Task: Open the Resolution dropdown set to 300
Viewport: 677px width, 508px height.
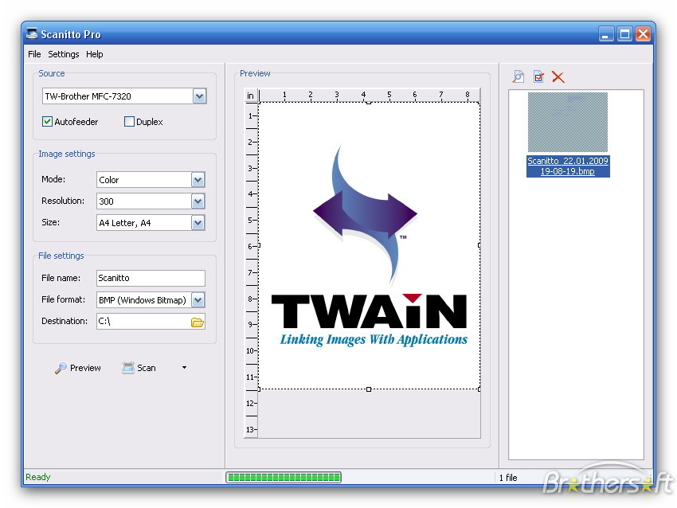Action: (x=198, y=201)
